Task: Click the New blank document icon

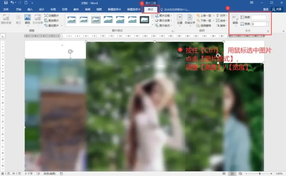Action: (26, 3)
